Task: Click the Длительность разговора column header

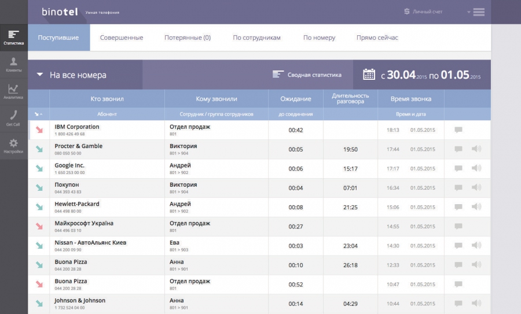Action: tap(351, 98)
